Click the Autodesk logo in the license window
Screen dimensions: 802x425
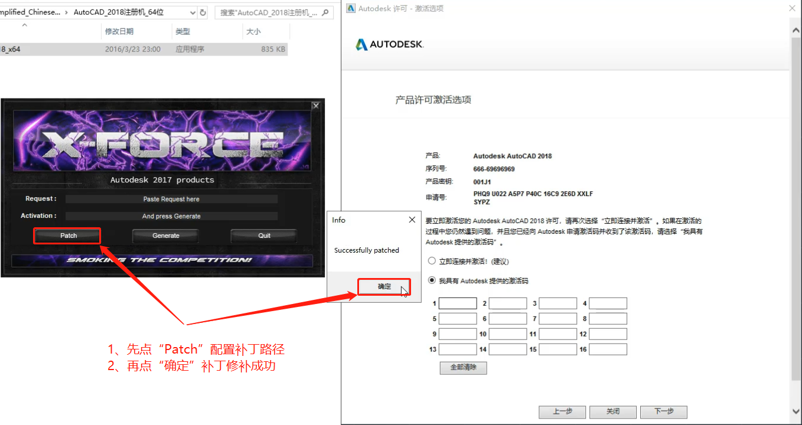click(389, 44)
